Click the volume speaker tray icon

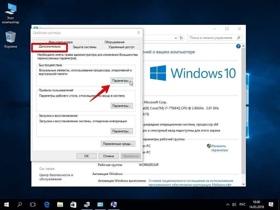coord(234,205)
